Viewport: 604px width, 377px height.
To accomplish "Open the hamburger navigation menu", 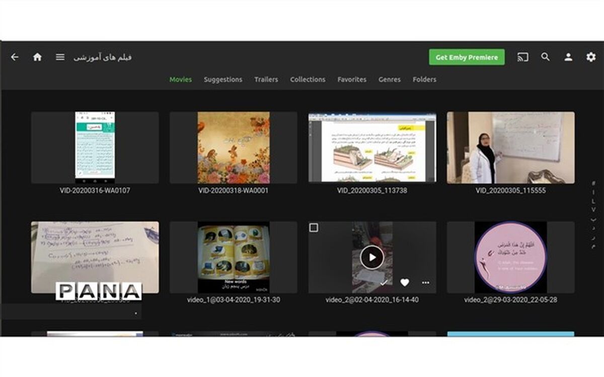I will [x=60, y=57].
